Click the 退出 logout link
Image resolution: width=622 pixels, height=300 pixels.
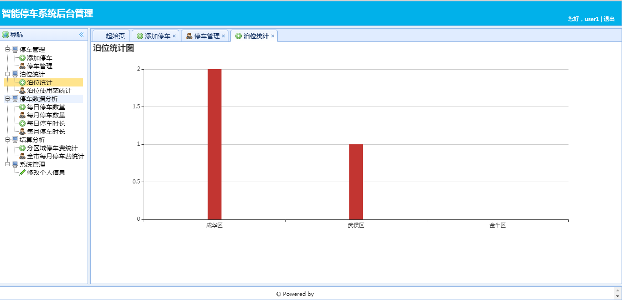point(609,19)
